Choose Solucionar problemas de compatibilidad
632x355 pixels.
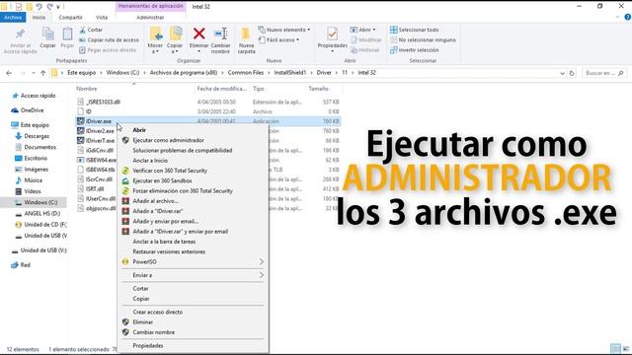pyautogui.click(x=182, y=150)
